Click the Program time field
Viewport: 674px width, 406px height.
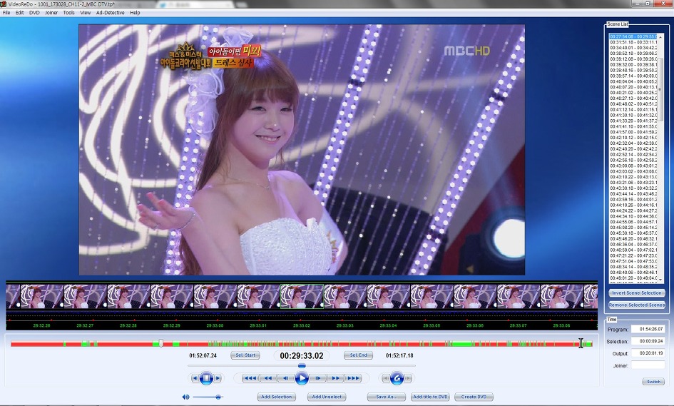[x=648, y=330]
